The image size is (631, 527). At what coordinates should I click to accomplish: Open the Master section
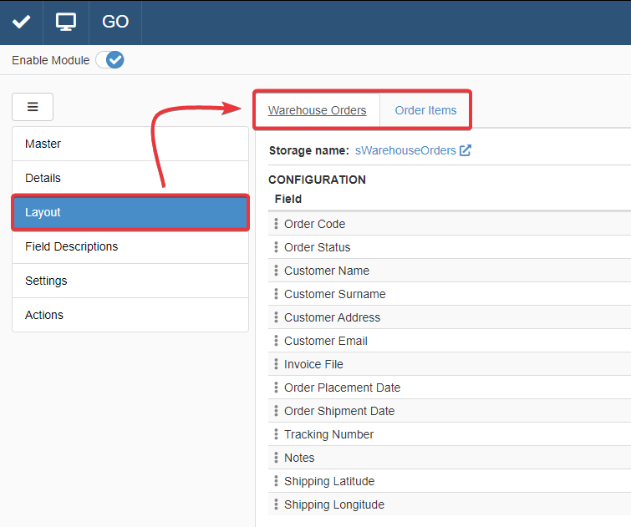(130, 144)
